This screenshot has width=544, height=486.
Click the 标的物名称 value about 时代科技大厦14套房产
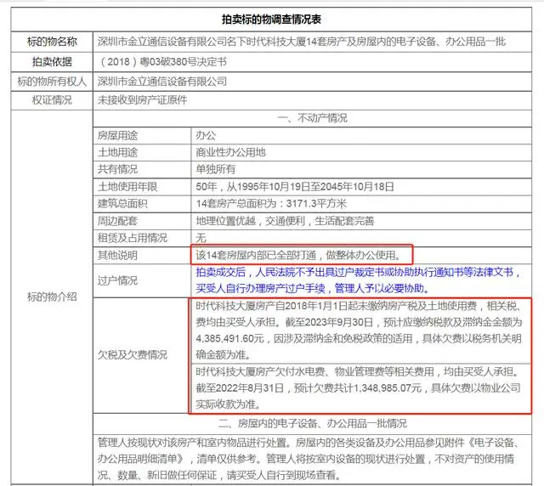tap(302, 42)
